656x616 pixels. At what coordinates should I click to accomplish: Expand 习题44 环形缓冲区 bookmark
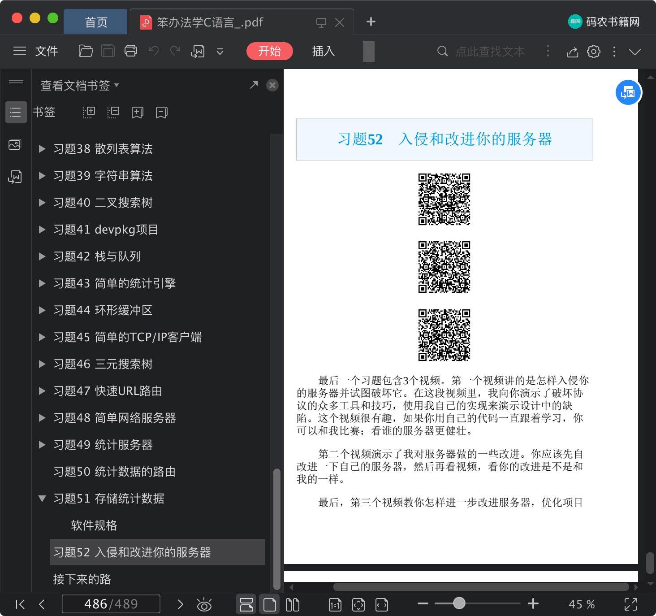[42, 310]
